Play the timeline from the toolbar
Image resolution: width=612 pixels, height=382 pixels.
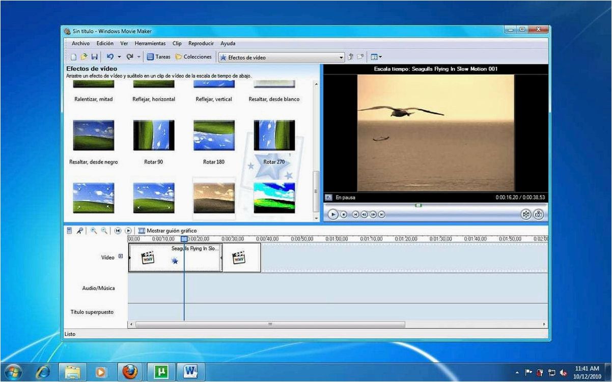point(128,231)
